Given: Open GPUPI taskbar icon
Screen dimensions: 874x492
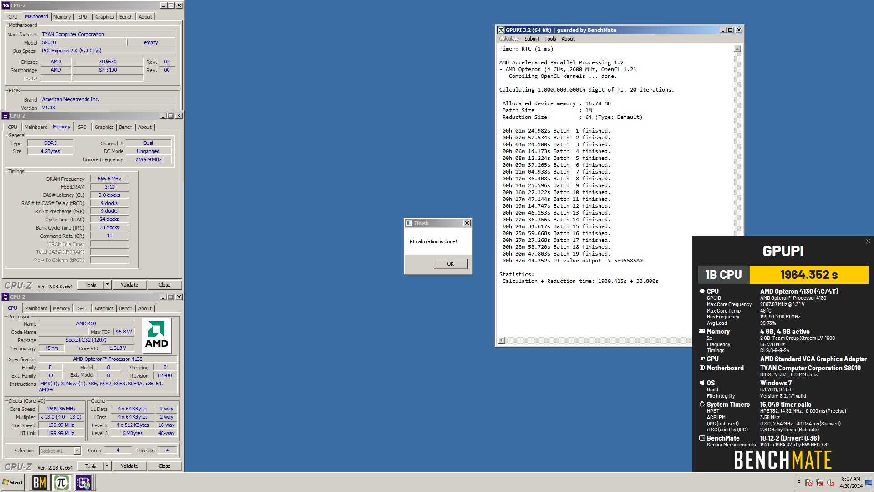Looking at the screenshot, I should pos(61,482).
